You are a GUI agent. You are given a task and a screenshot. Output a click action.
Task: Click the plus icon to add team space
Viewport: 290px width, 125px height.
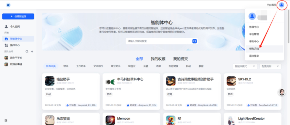tap(32, 52)
